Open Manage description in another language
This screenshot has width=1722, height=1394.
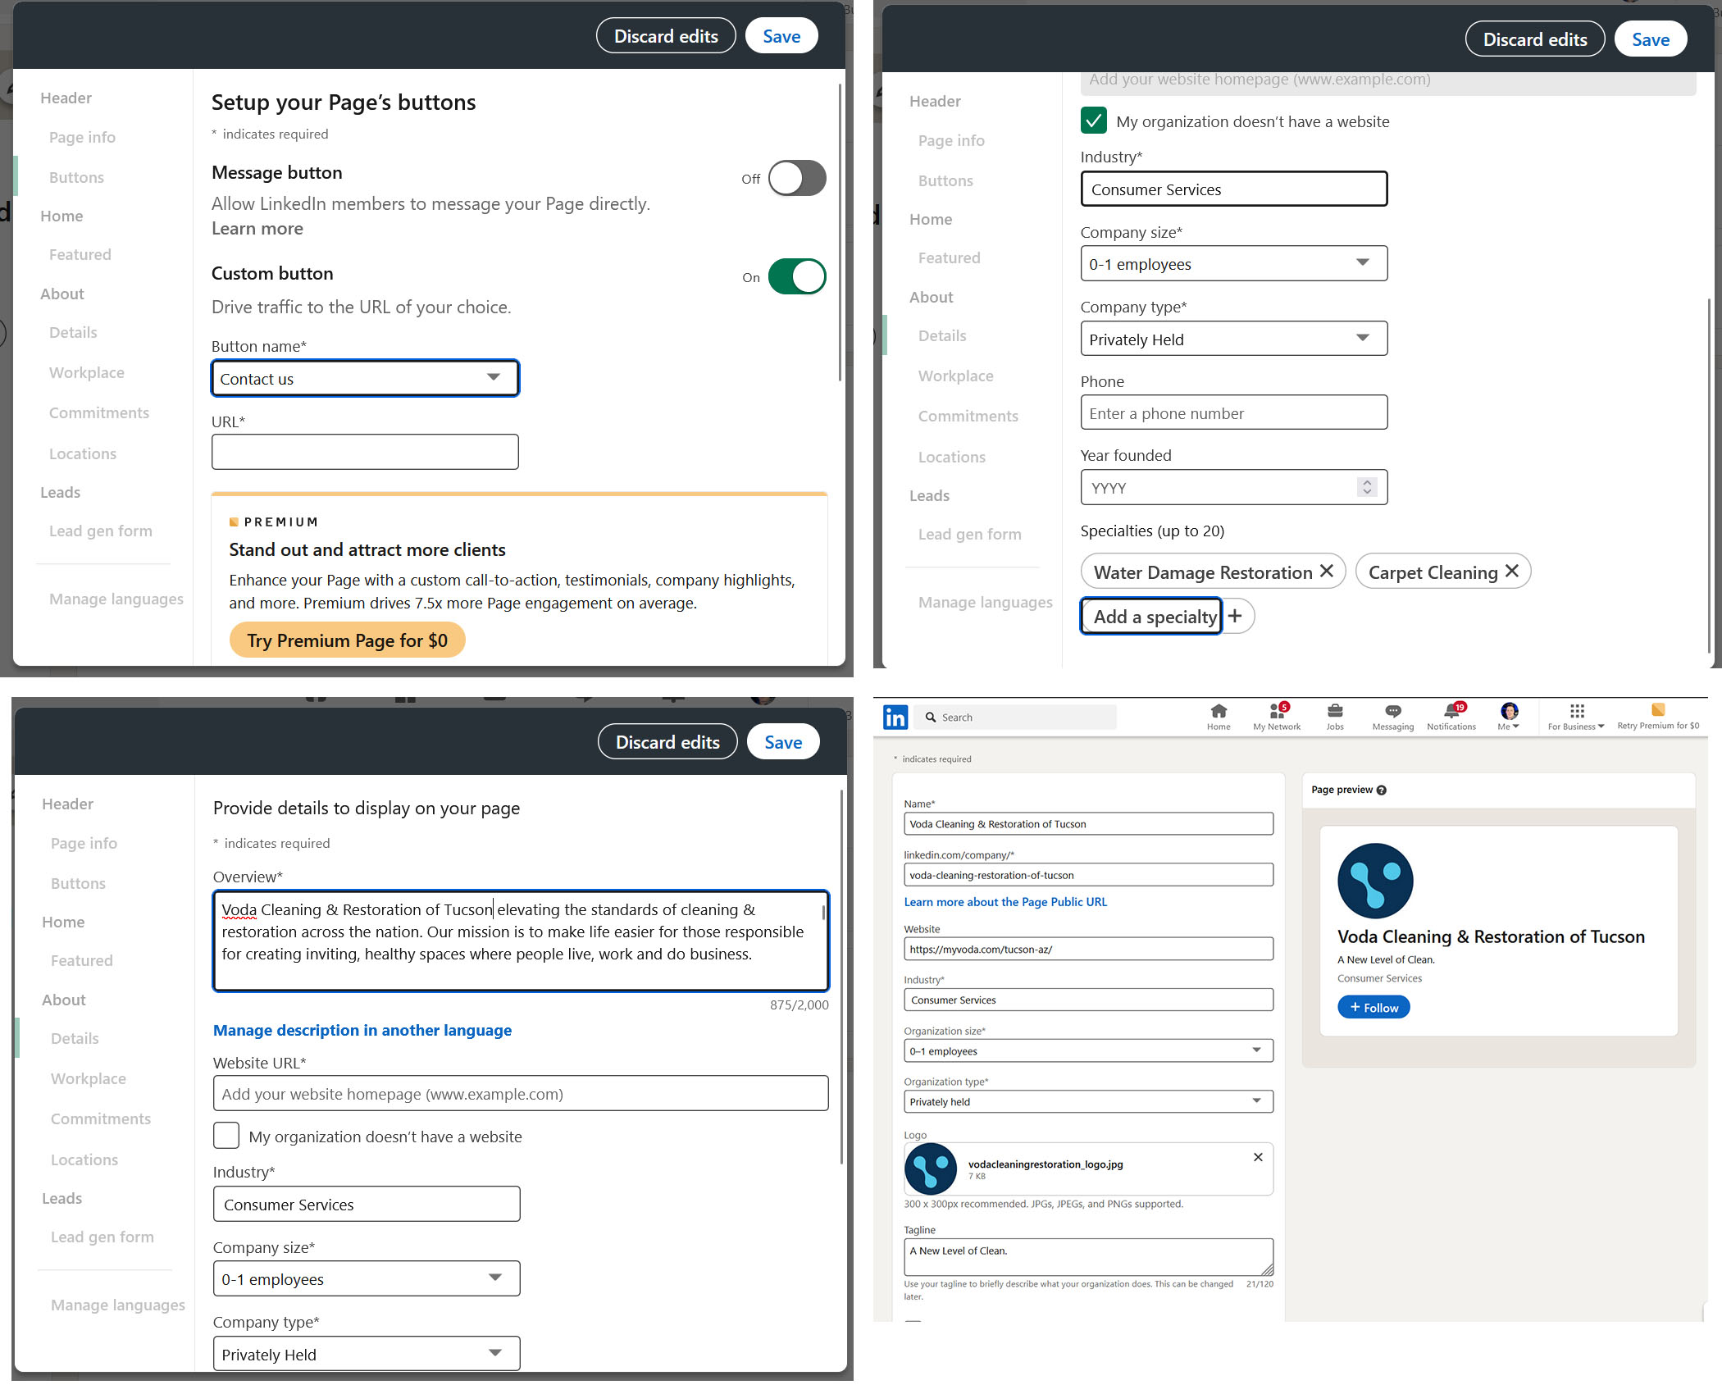tap(362, 1030)
